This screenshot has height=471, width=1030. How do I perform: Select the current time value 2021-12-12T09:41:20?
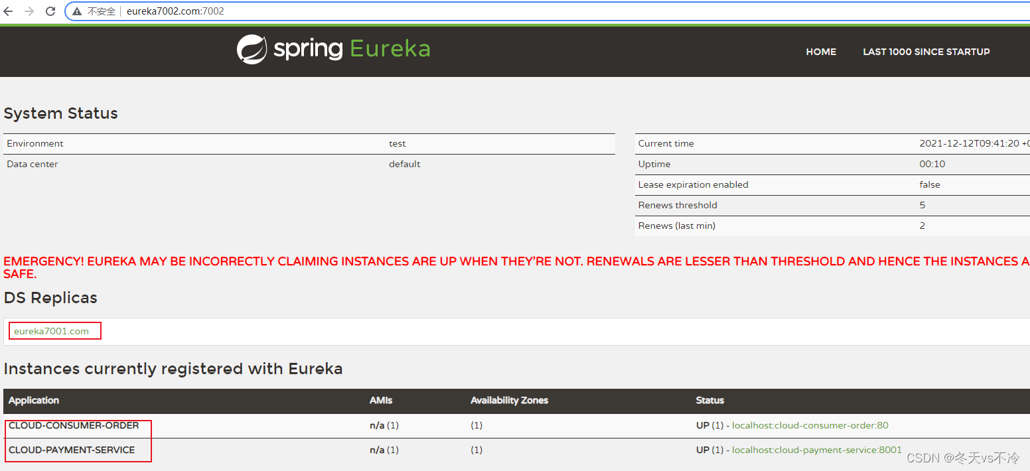[x=969, y=143]
